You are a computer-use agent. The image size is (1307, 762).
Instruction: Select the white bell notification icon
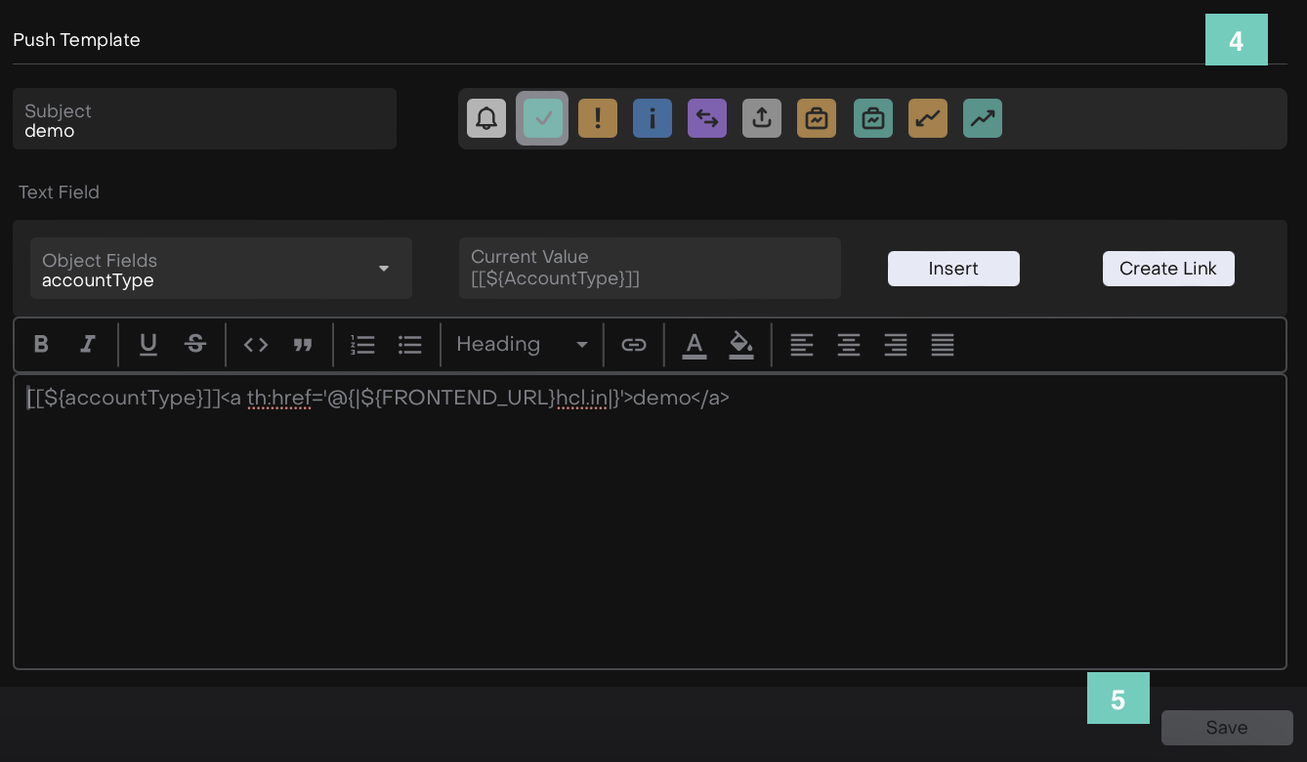tap(486, 118)
